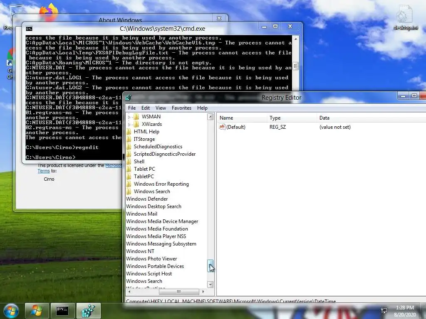Image resolution: width=426 pixels, height=319 pixels.
Task: Select the WSMAN folder icon
Action: 136,117
